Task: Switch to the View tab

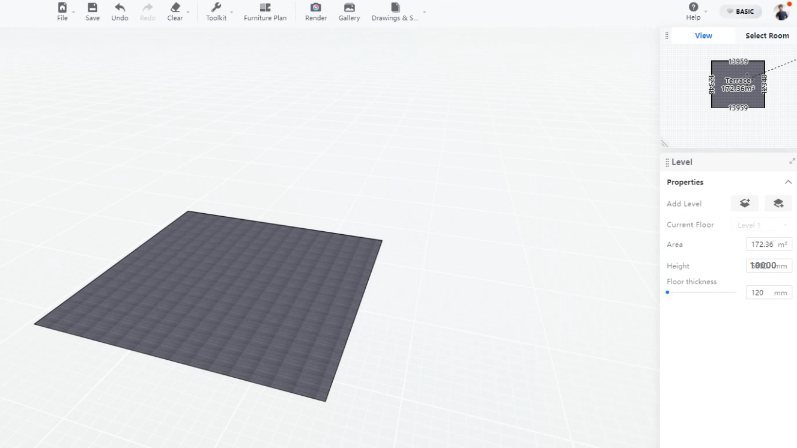Action: [x=703, y=35]
